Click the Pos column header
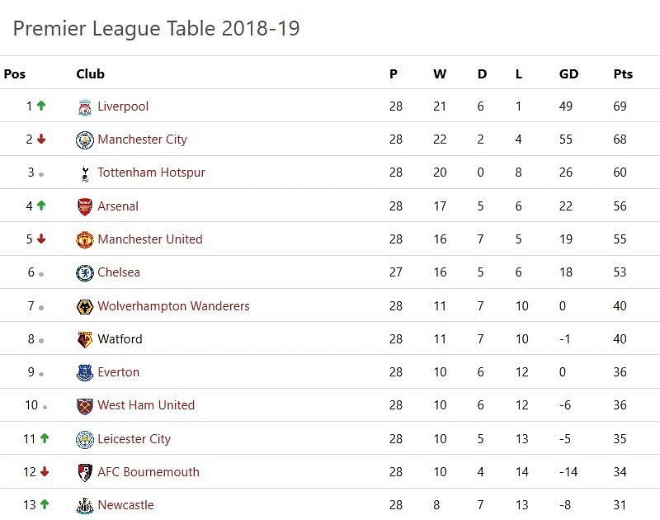This screenshot has height=520, width=660. [15, 73]
